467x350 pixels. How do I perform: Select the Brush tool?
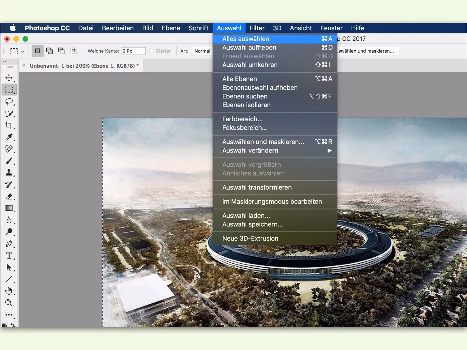(x=9, y=161)
